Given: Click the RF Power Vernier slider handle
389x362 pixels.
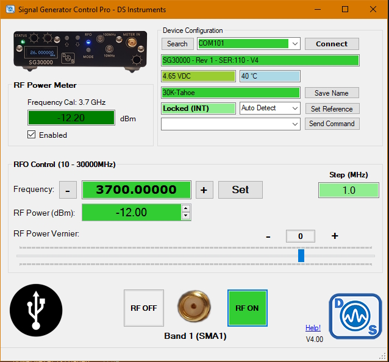Looking at the screenshot, I should [x=301, y=256].
